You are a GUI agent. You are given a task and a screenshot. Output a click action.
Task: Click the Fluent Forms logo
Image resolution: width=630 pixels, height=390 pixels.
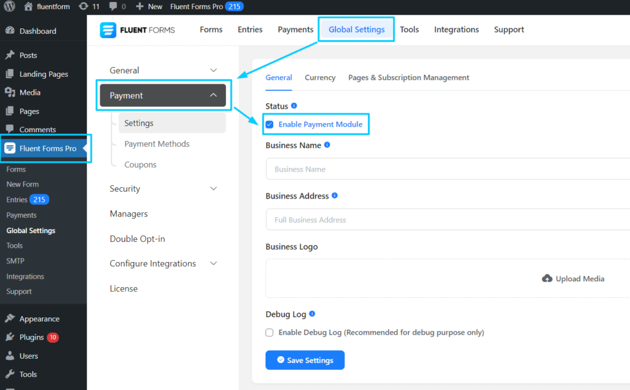(137, 30)
